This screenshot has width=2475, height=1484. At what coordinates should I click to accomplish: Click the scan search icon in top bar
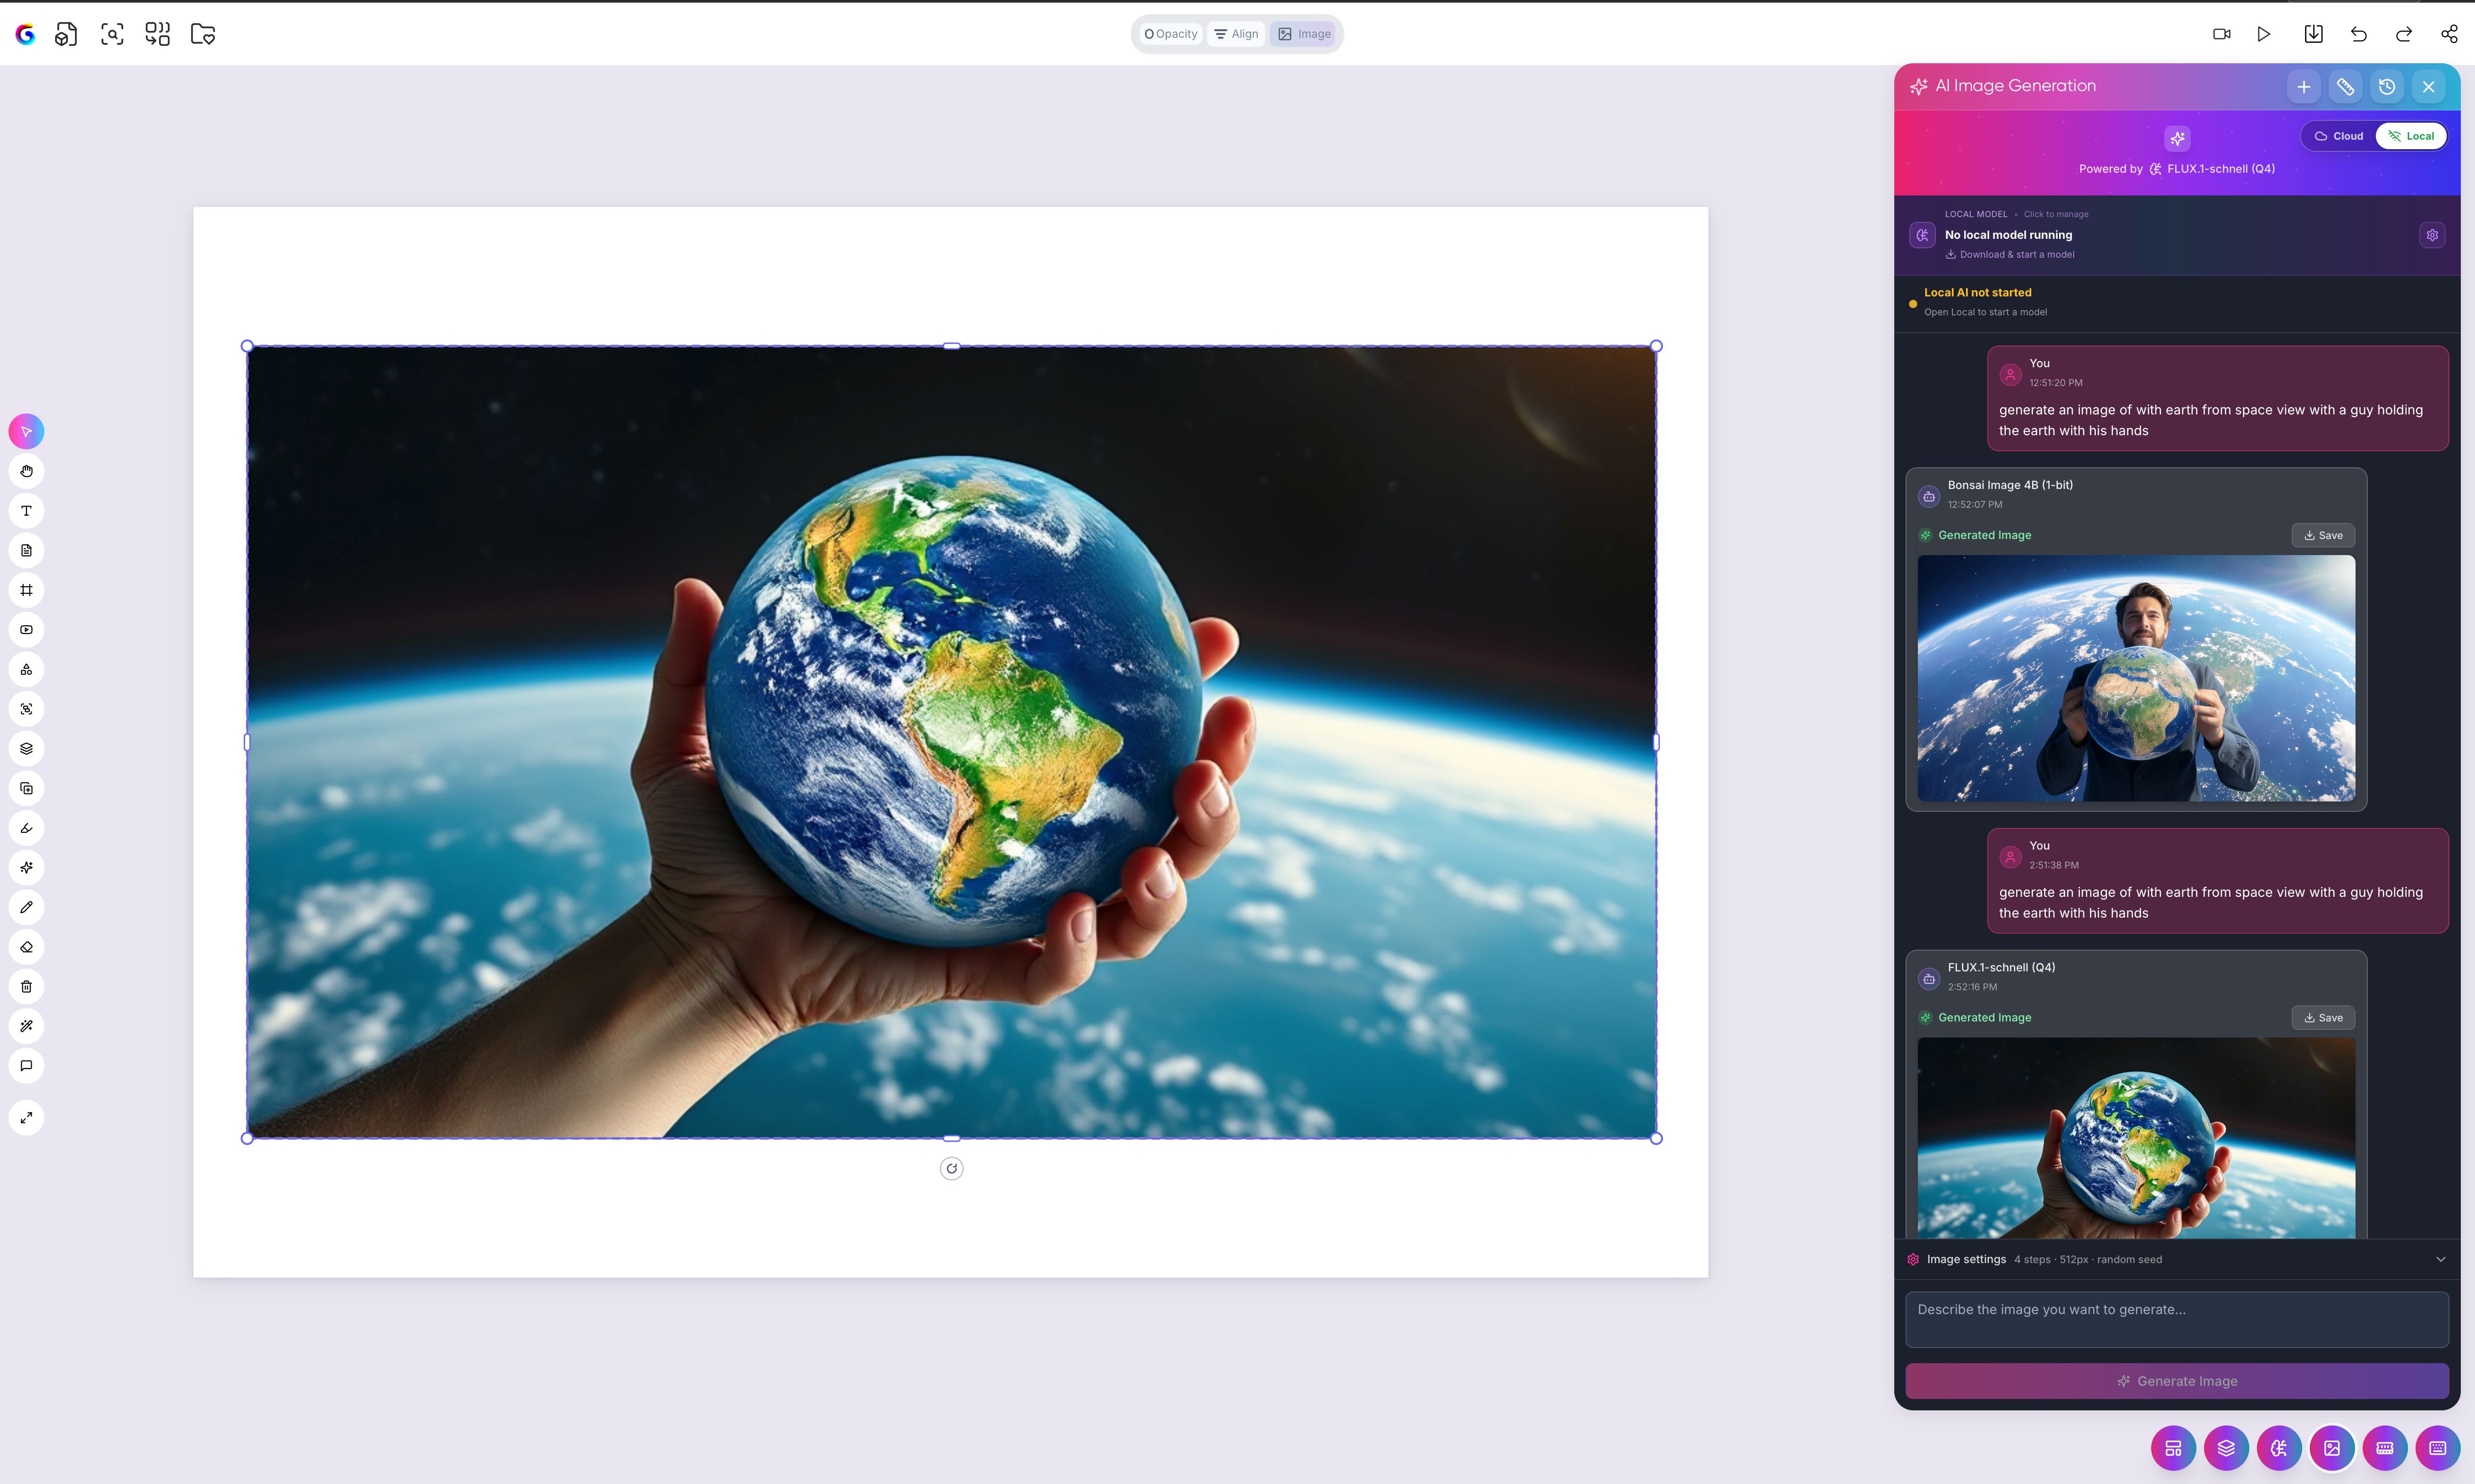tap(112, 34)
